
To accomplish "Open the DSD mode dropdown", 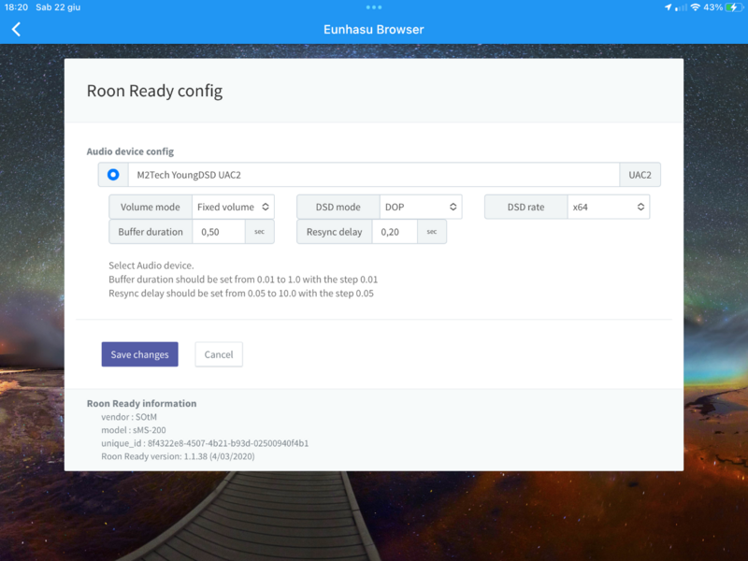I will click(x=421, y=207).
